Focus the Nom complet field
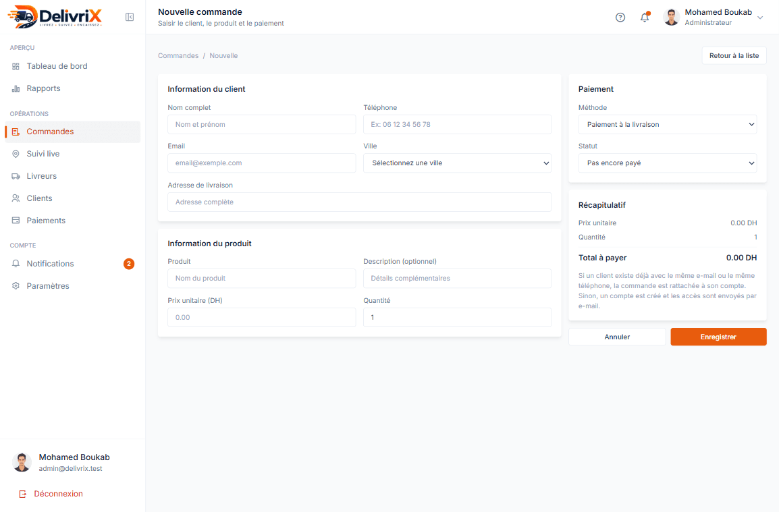This screenshot has width=779, height=512. point(262,124)
